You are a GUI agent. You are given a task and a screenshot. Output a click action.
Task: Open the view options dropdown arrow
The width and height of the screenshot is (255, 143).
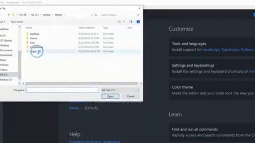coord(124,22)
